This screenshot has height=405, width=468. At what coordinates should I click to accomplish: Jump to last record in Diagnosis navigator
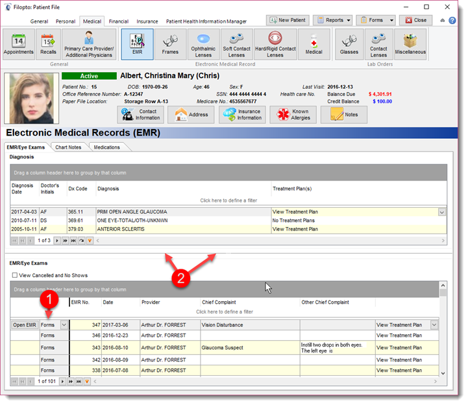point(73,241)
